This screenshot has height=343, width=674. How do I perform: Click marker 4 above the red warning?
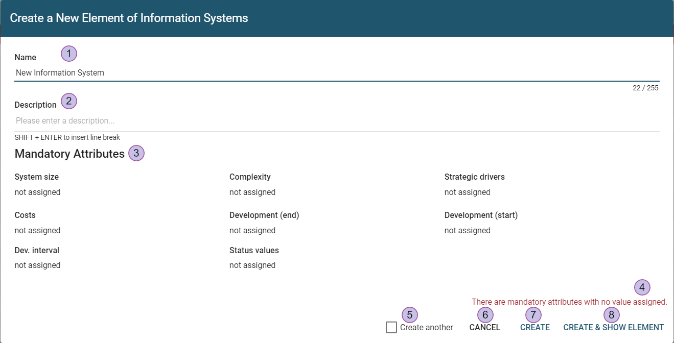pos(642,287)
